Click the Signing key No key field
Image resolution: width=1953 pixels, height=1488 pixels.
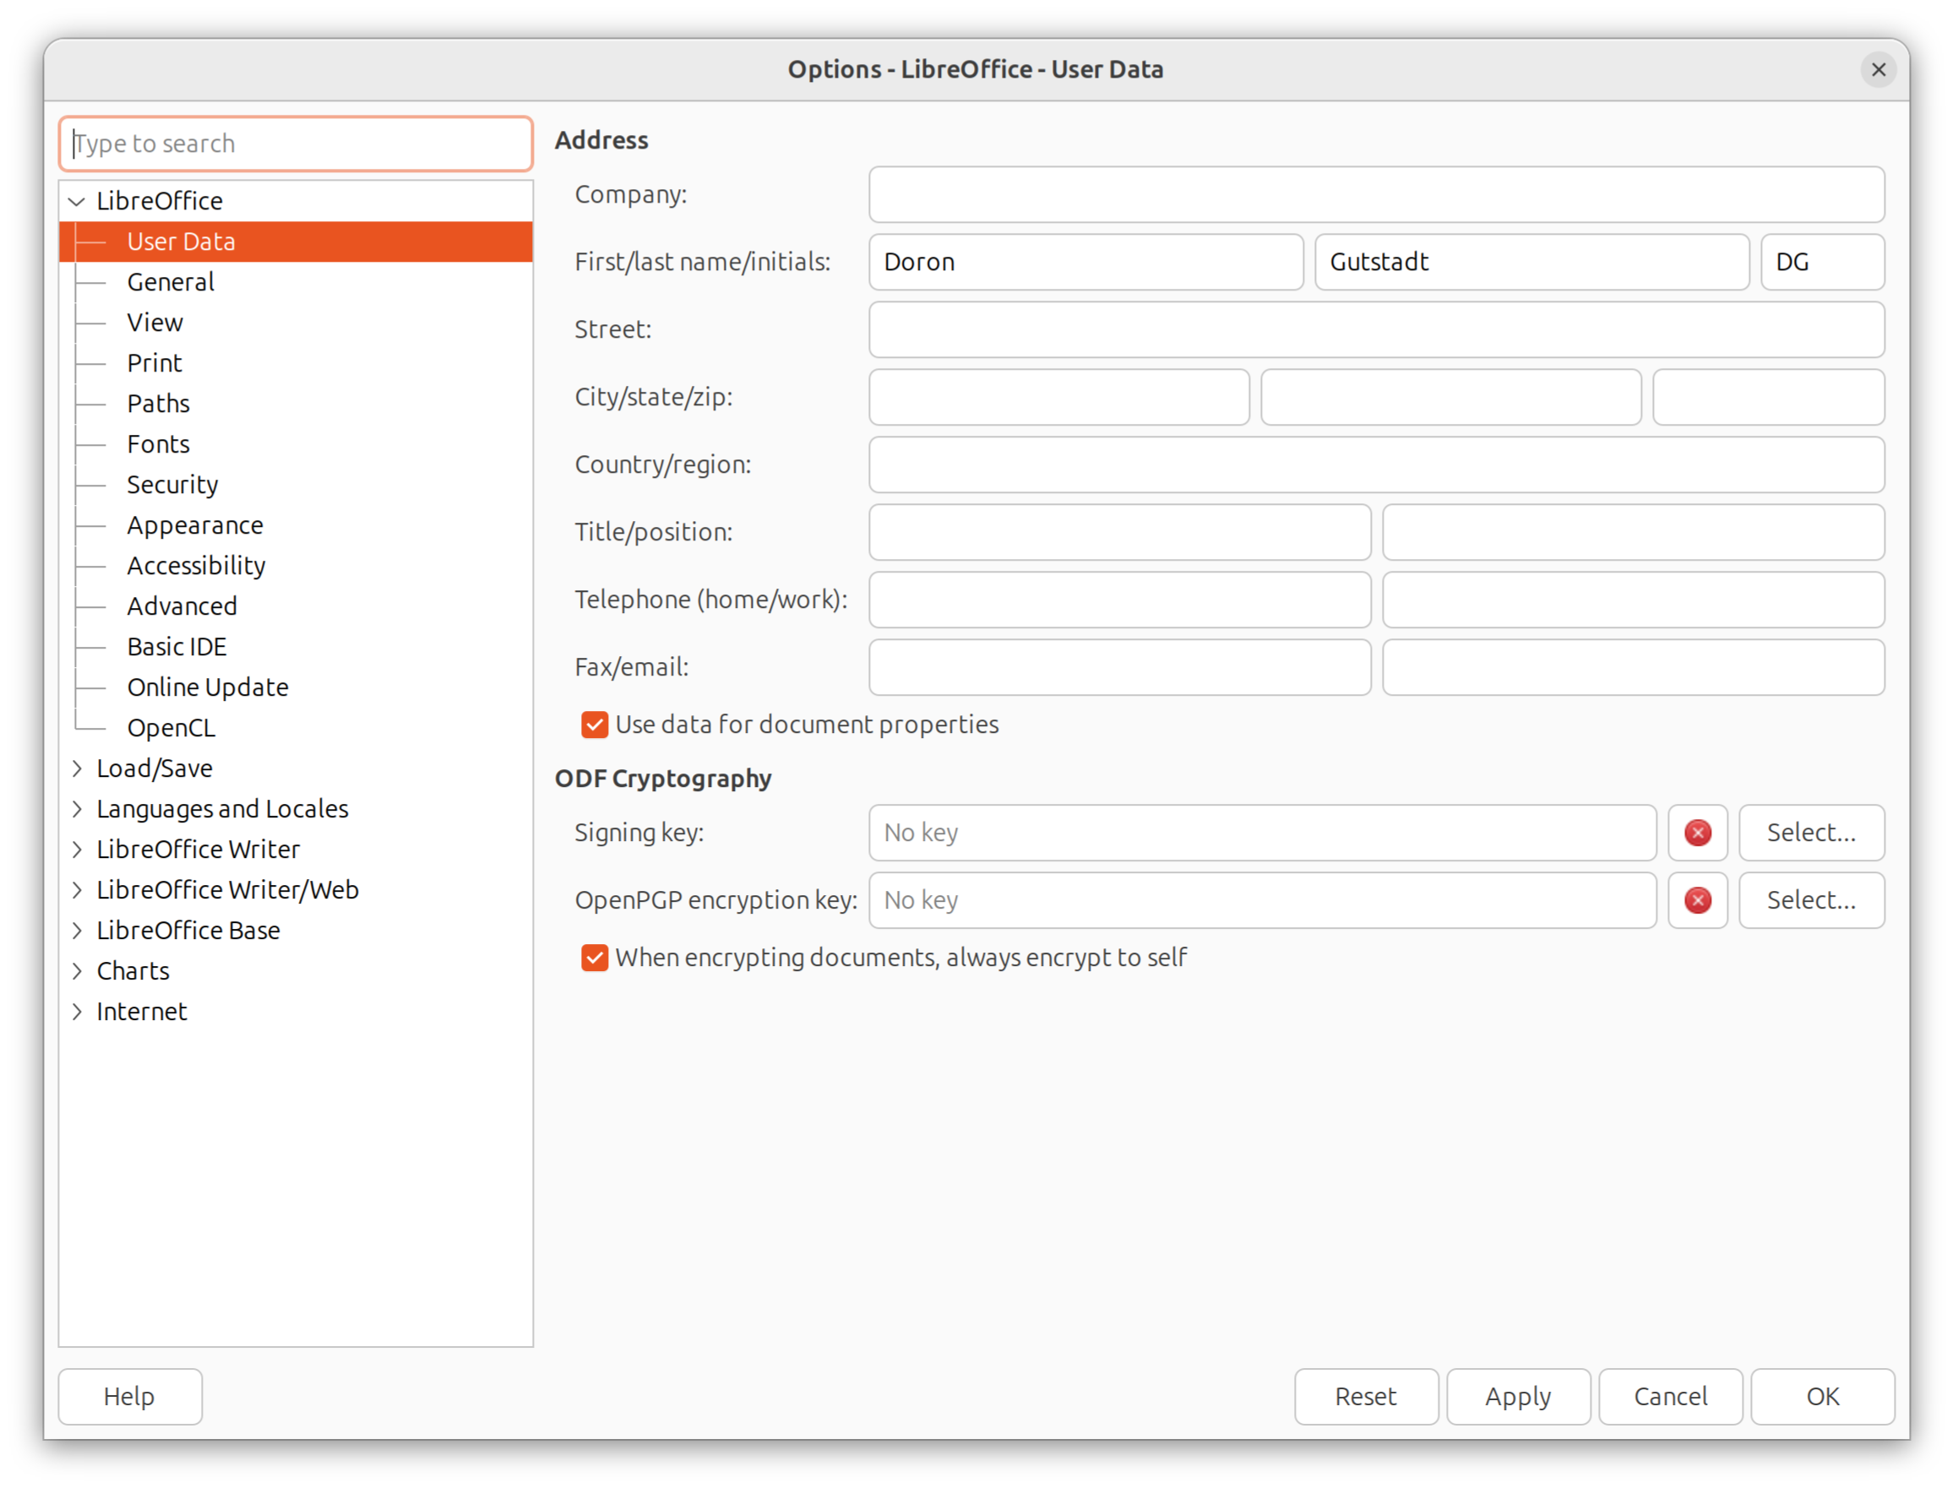click(x=1262, y=833)
